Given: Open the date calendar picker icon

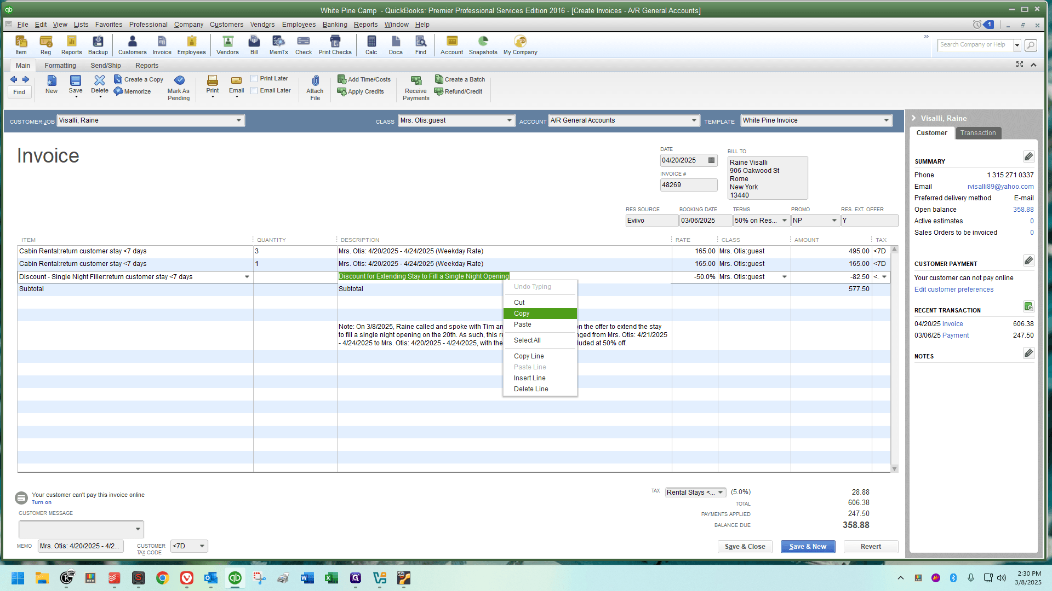Looking at the screenshot, I should (711, 160).
